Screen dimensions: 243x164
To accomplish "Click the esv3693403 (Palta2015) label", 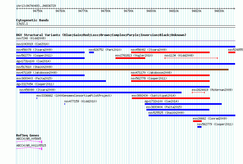I will (34, 78).
